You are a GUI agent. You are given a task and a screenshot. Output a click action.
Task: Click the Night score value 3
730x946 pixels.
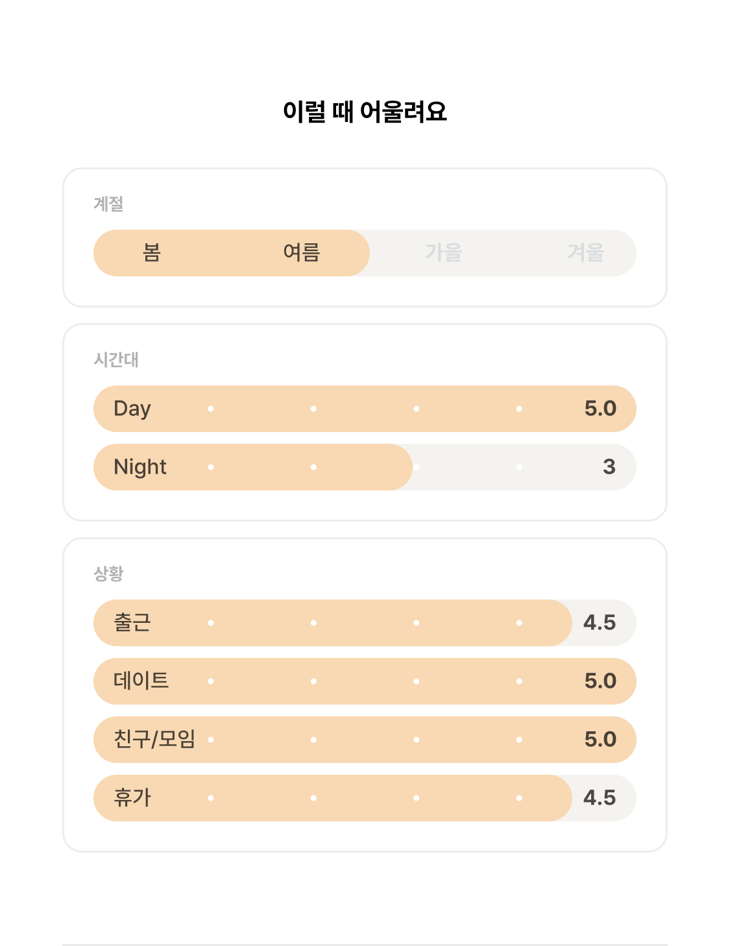(x=609, y=467)
